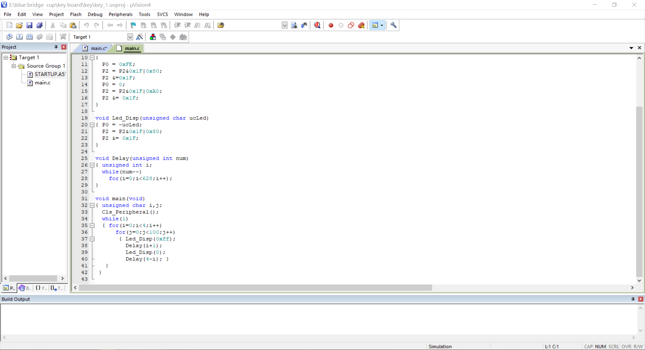Open the File menu
645x350 pixels.
pos(7,14)
